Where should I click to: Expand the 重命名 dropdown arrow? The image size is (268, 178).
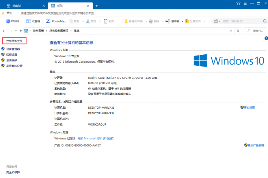click(182, 21)
